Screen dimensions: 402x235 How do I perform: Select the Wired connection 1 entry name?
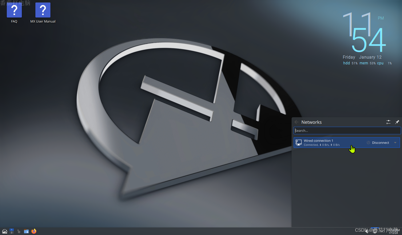318,141
